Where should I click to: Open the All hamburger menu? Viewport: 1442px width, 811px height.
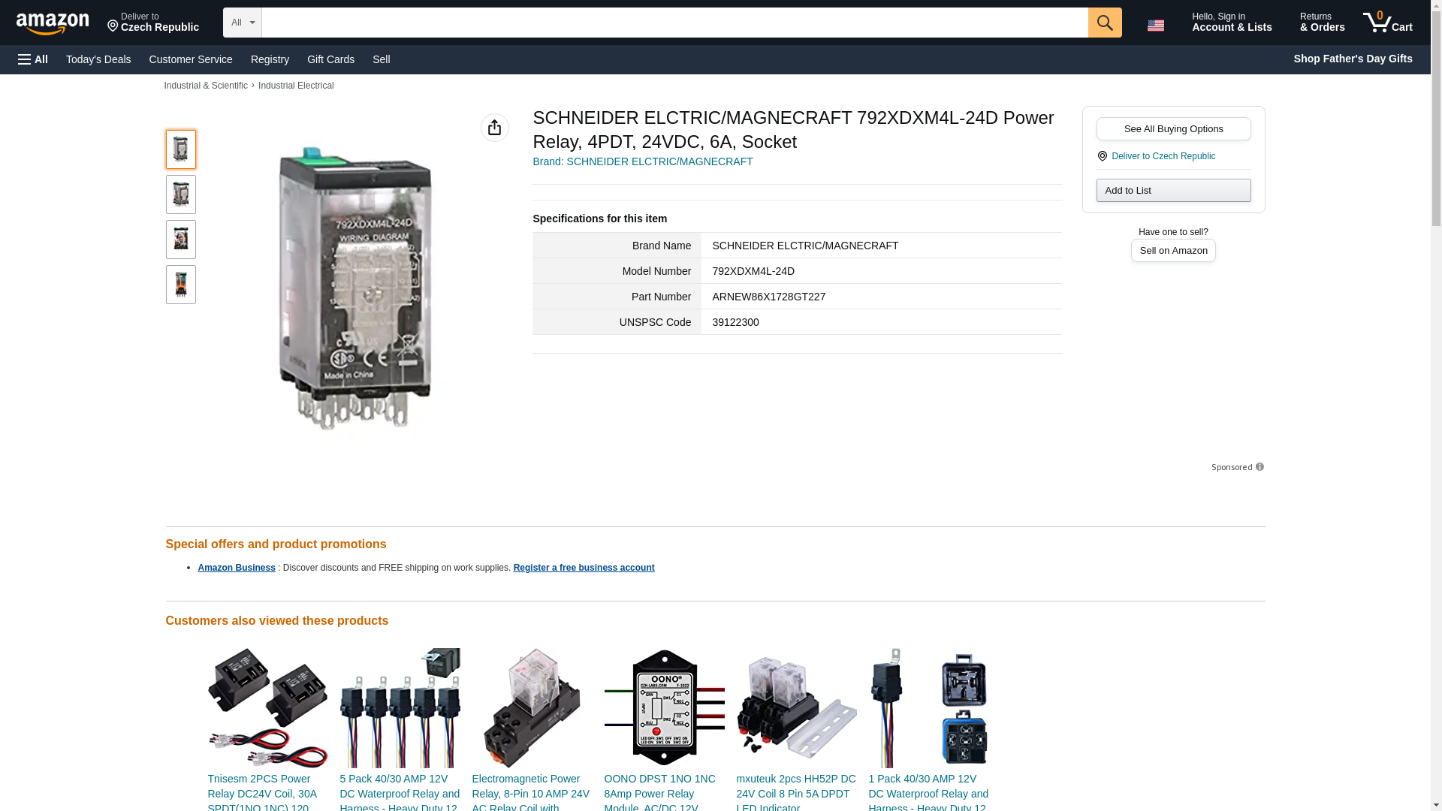pos(33,59)
